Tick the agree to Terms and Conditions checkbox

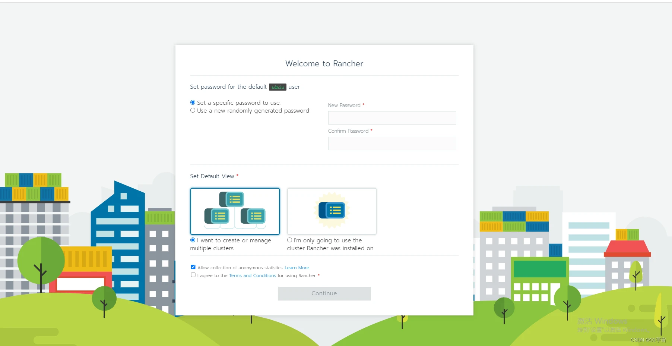click(x=193, y=275)
